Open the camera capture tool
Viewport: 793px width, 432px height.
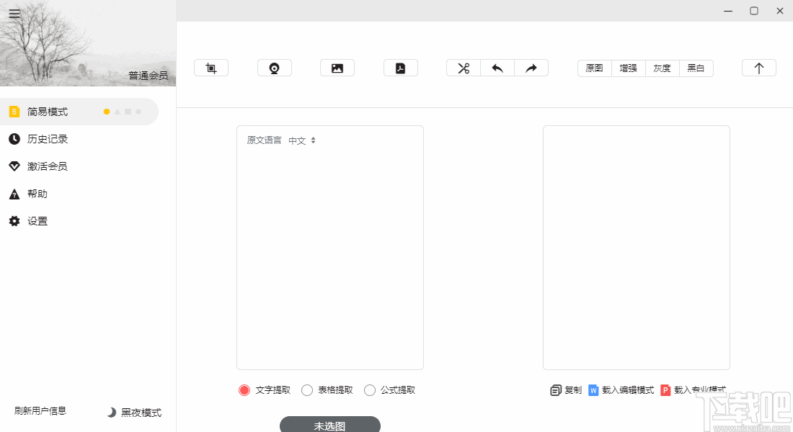click(275, 67)
